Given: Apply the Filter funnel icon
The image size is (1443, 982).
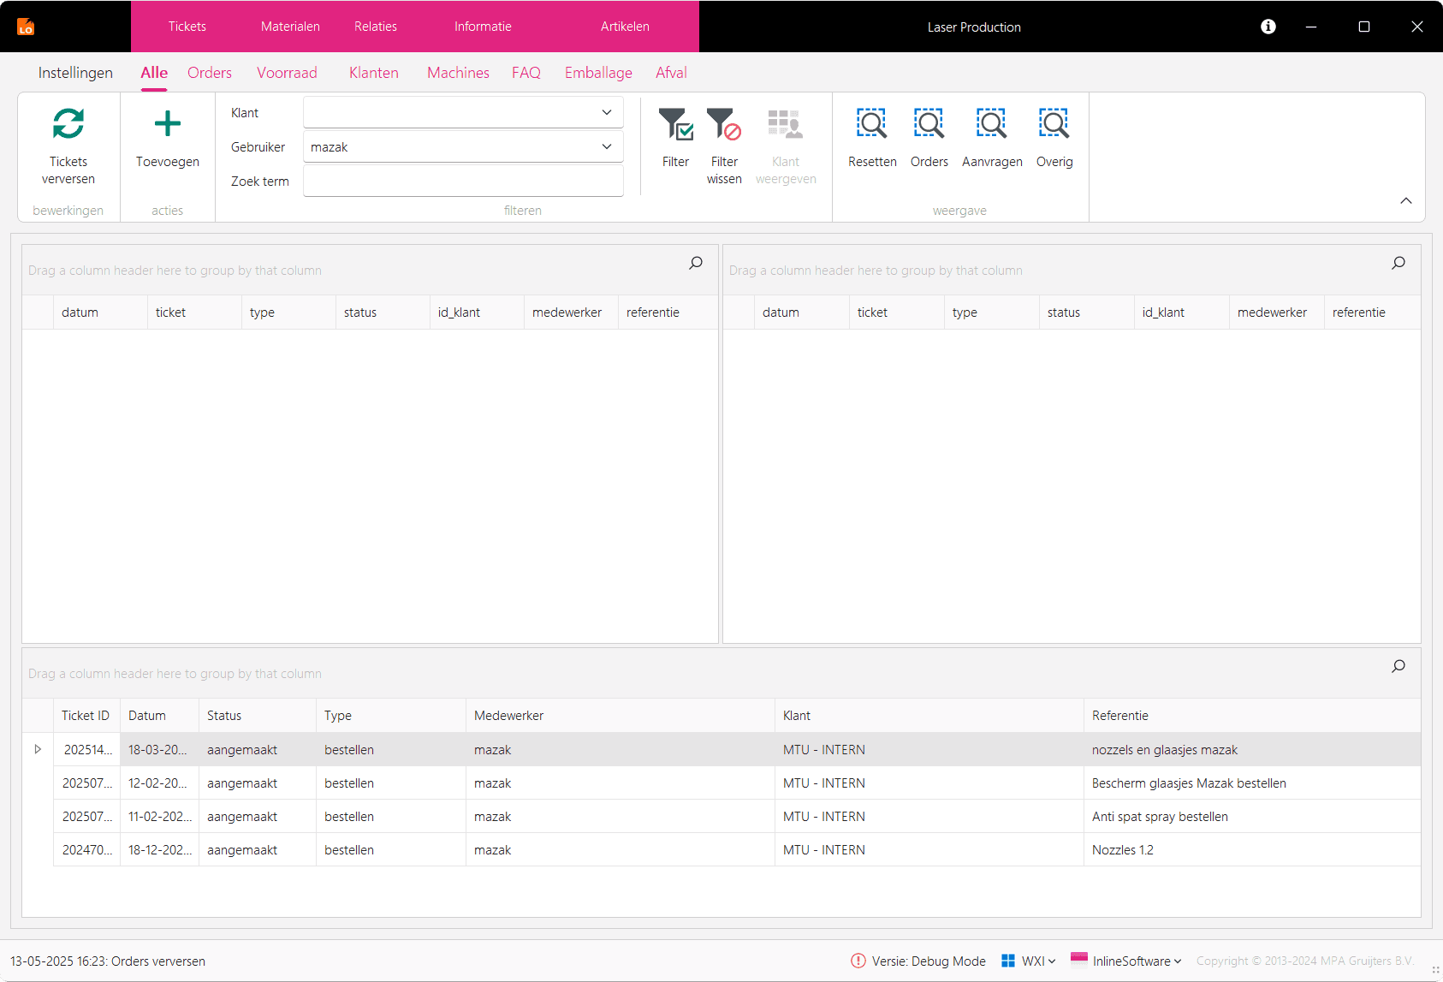Looking at the screenshot, I should 675,124.
